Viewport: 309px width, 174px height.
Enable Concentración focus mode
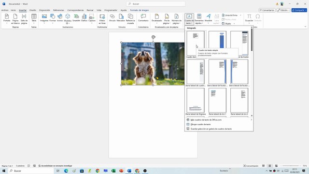coord(251,166)
